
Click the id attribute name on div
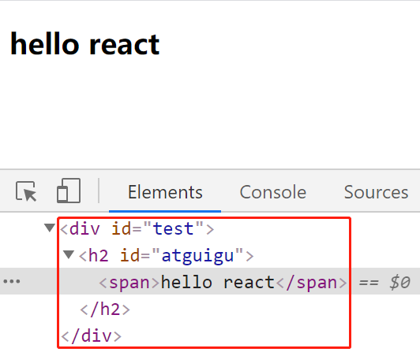(x=121, y=229)
